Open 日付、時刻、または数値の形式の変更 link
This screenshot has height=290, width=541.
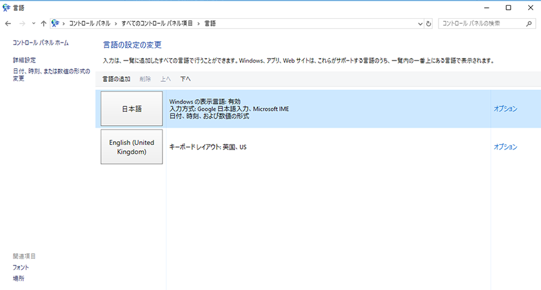click(x=52, y=75)
